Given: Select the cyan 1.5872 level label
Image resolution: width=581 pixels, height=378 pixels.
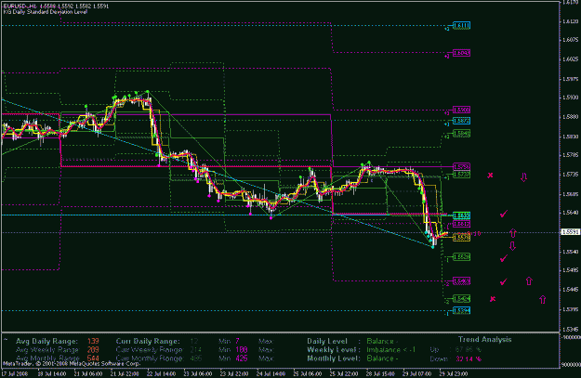Looking at the screenshot, I should [x=462, y=121].
